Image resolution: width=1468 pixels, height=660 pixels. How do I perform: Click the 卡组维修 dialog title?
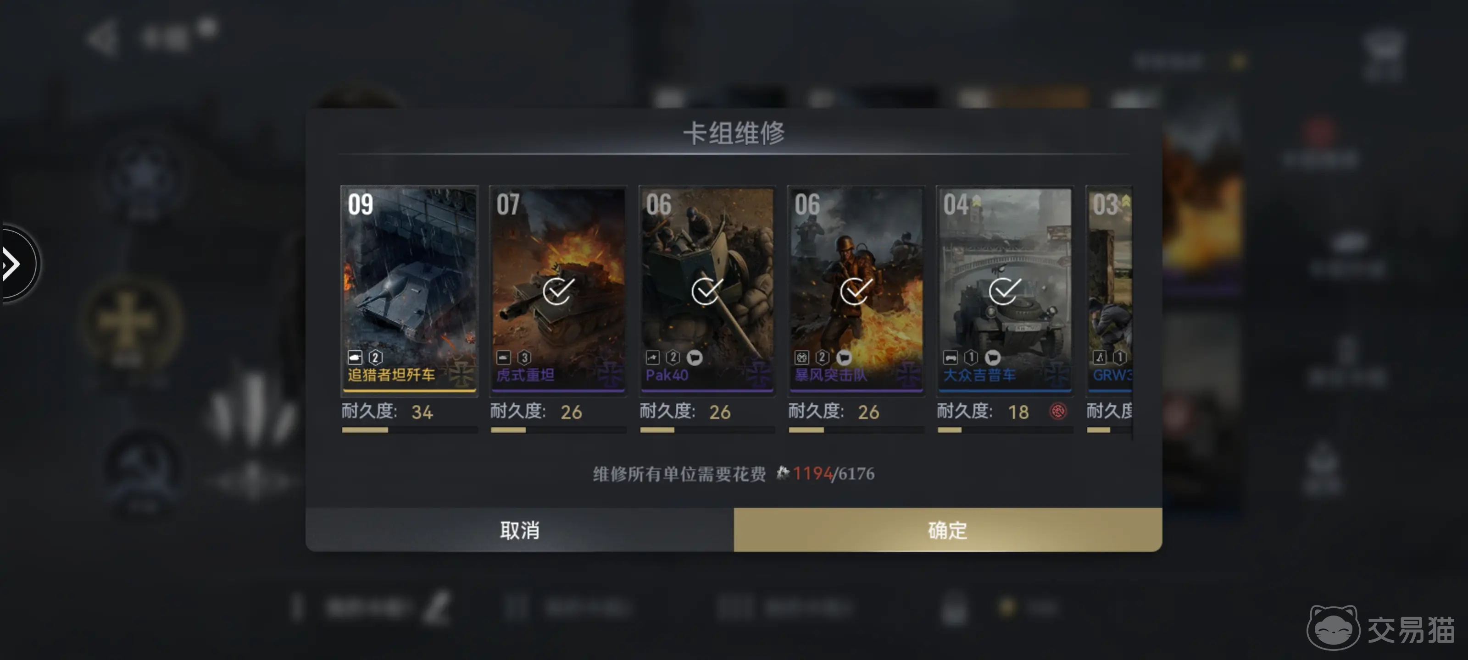(734, 133)
